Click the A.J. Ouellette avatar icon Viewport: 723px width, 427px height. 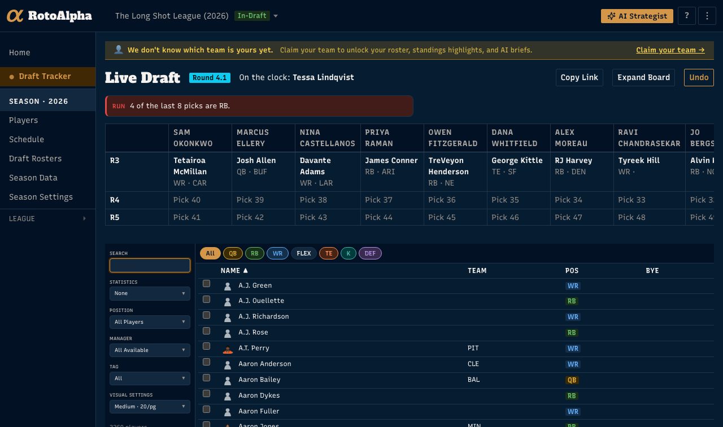point(228,301)
